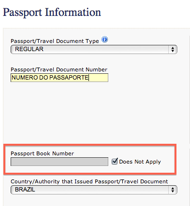Click the Passport/Travel Document Type label
Viewport: 190px width, 206px height.
[x=55, y=41]
